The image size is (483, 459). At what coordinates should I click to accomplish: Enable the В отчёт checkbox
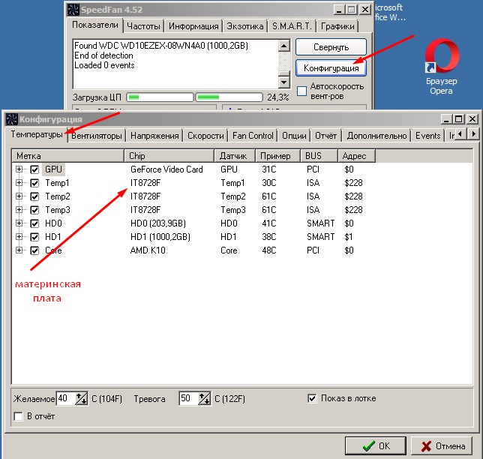point(18,415)
